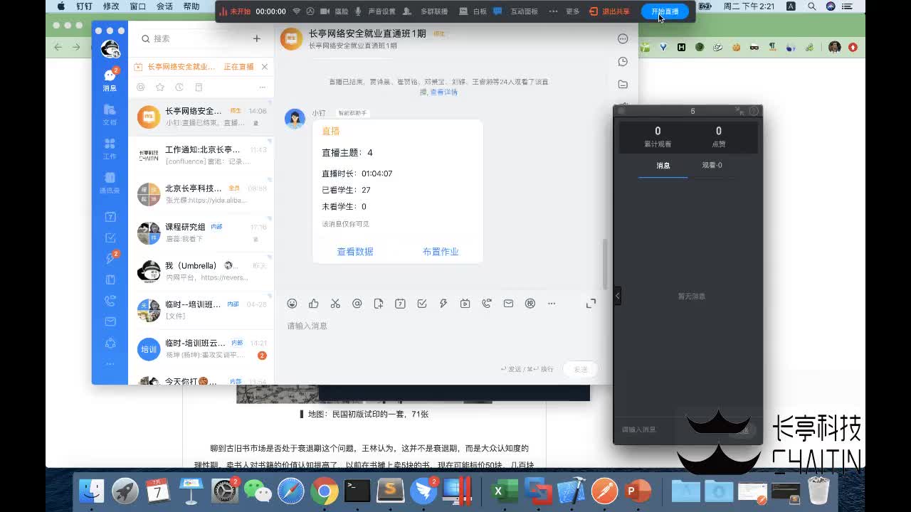The height and width of the screenshot is (512, 911).
Task: Open the phone call icon in sidebar
Action: [x=110, y=301]
